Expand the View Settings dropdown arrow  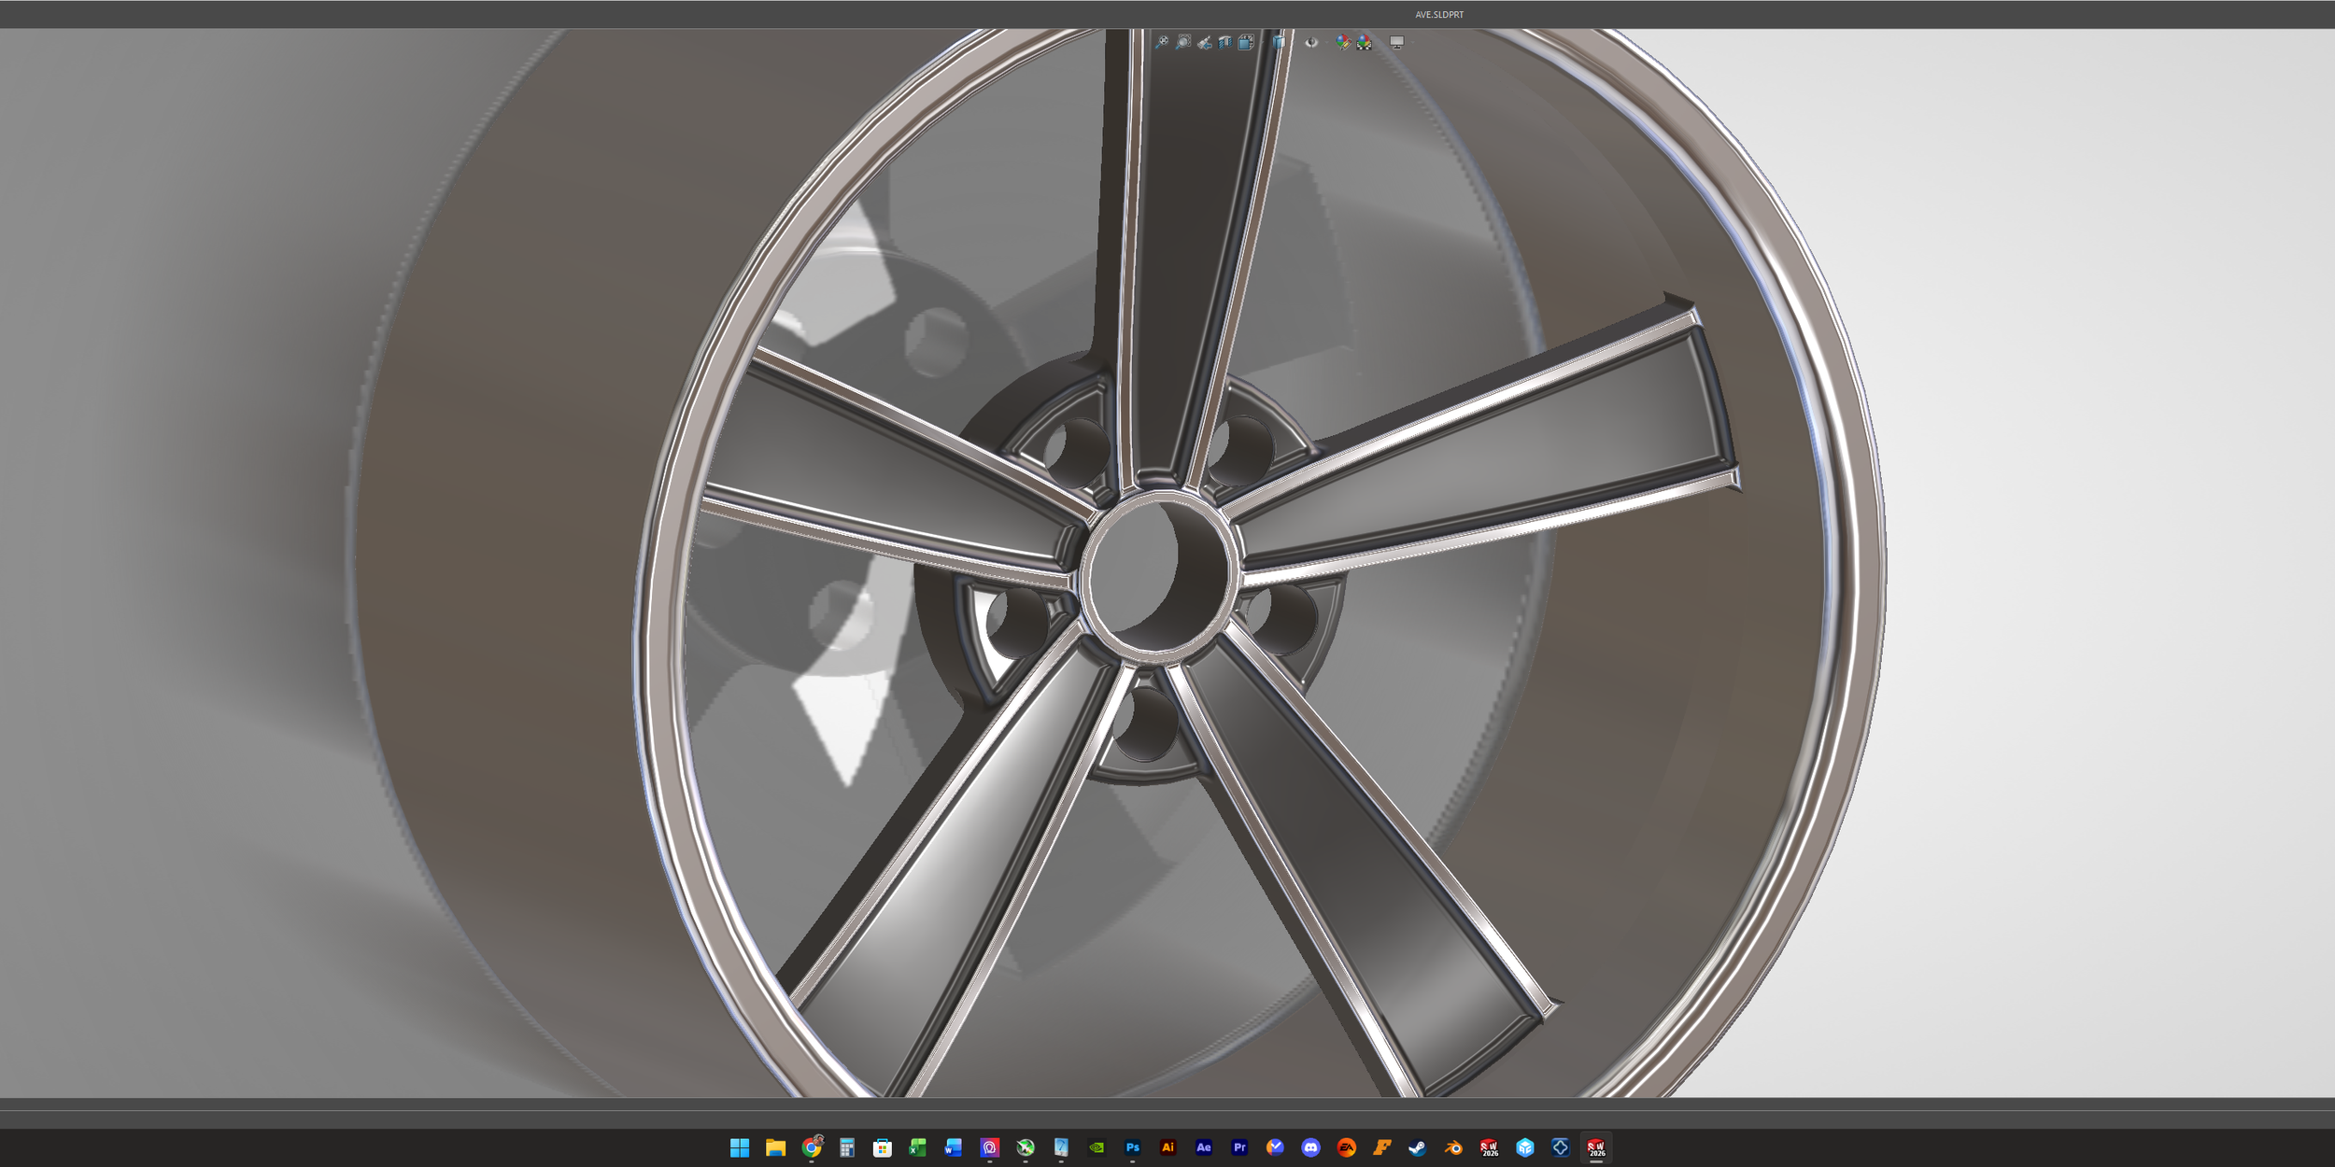point(1412,42)
